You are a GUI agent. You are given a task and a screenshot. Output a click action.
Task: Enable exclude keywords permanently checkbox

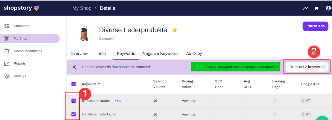pyautogui.click(x=199, y=67)
